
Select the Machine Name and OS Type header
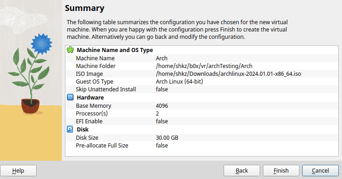[115, 50]
